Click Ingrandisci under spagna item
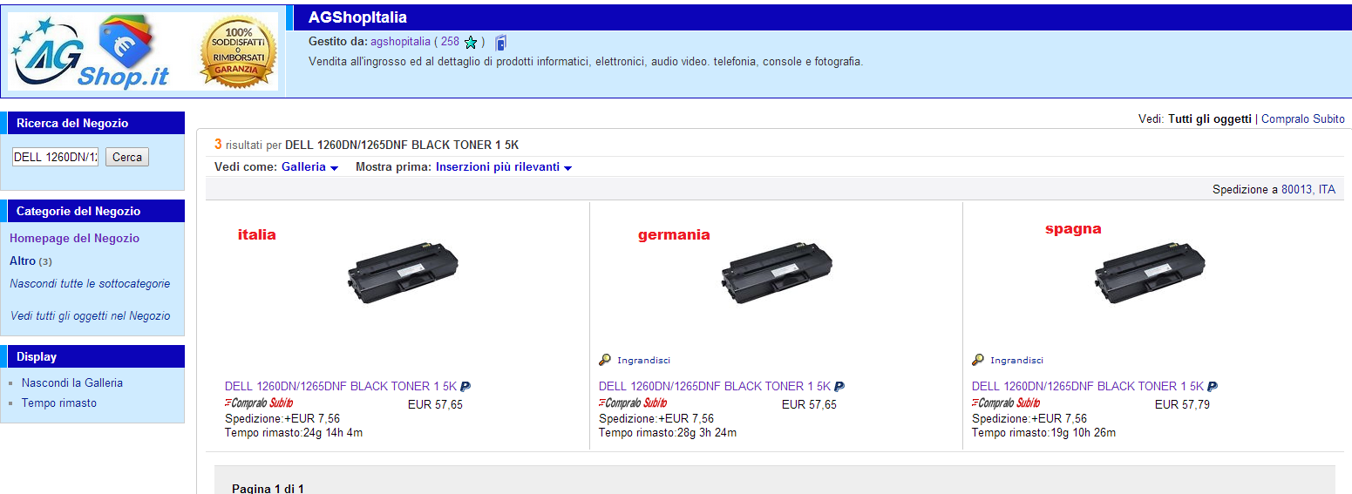Viewport: 1352px width, 494px height. [x=1016, y=360]
